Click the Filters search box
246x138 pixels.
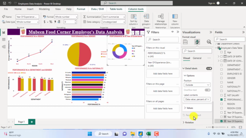(x=162, y=39)
